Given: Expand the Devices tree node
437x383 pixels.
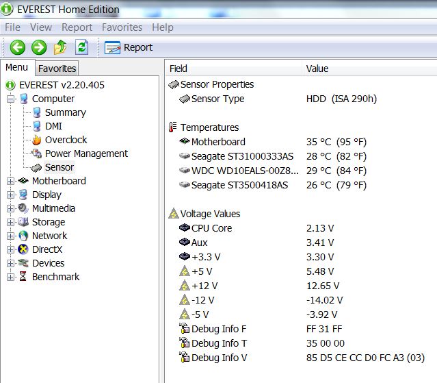Looking at the screenshot, I should pos(10,263).
